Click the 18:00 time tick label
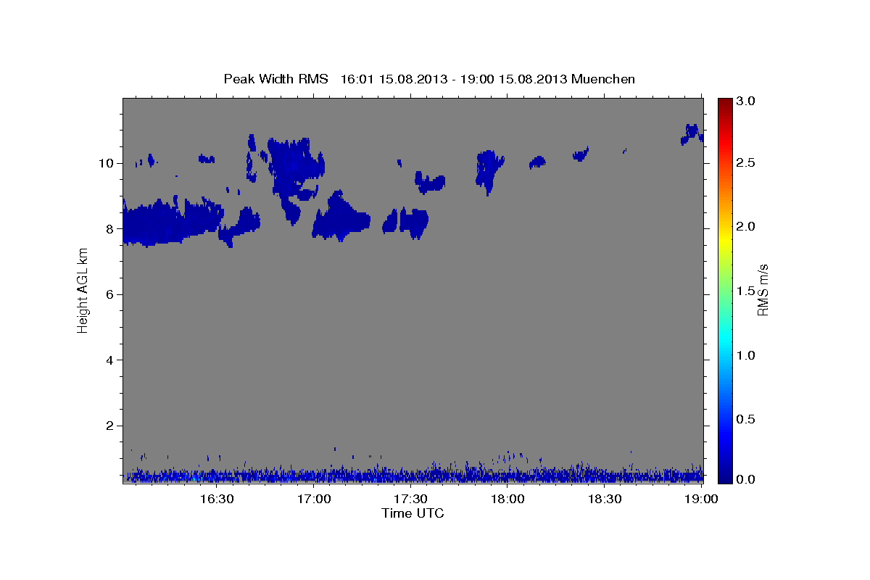 pyautogui.click(x=507, y=499)
